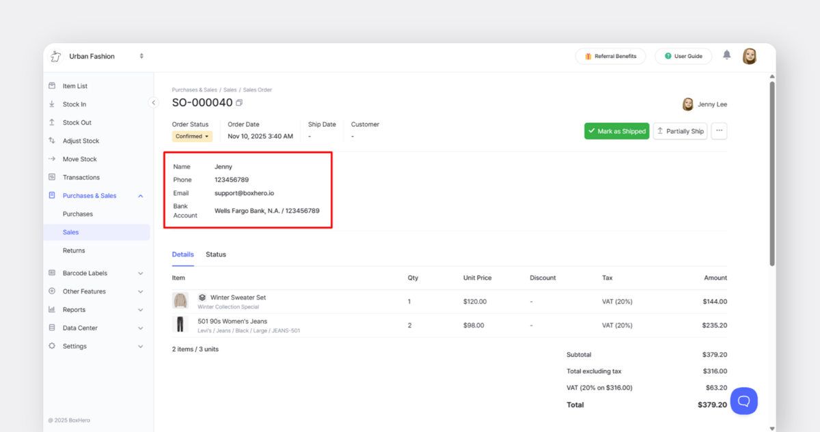Viewport: 820px width, 432px height.
Task: Select the Stock In icon in sidebar
Action: pos(52,104)
